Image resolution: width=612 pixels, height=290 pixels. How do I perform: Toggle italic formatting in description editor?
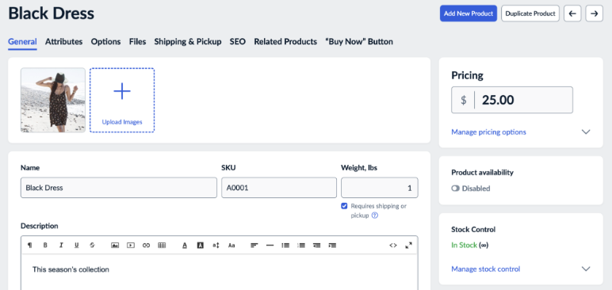pyautogui.click(x=61, y=245)
